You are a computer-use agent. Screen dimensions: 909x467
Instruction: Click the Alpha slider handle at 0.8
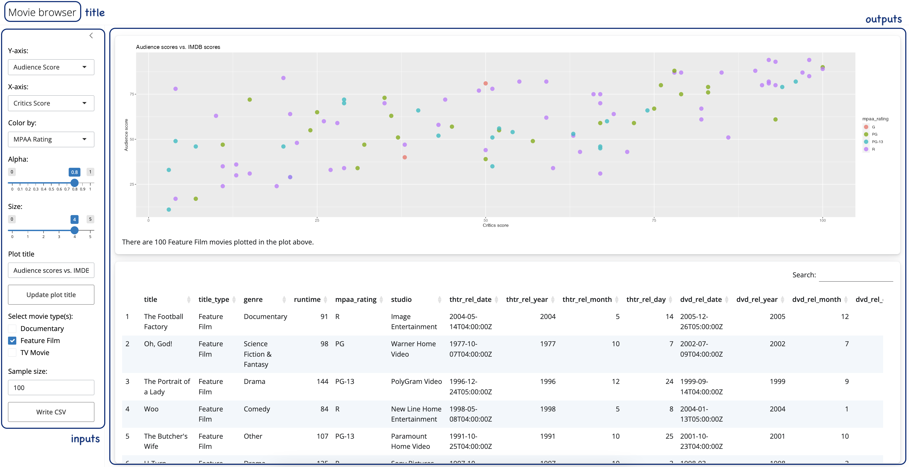click(75, 183)
